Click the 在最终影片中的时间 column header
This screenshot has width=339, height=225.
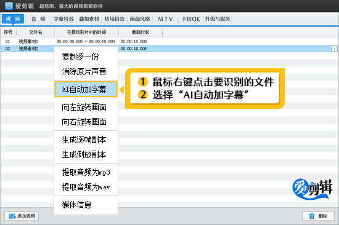[x=86, y=33]
